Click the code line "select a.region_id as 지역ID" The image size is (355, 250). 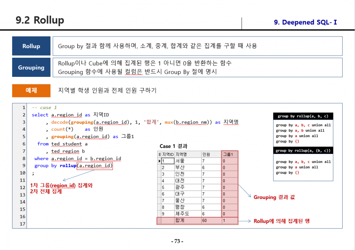[x=70, y=115]
